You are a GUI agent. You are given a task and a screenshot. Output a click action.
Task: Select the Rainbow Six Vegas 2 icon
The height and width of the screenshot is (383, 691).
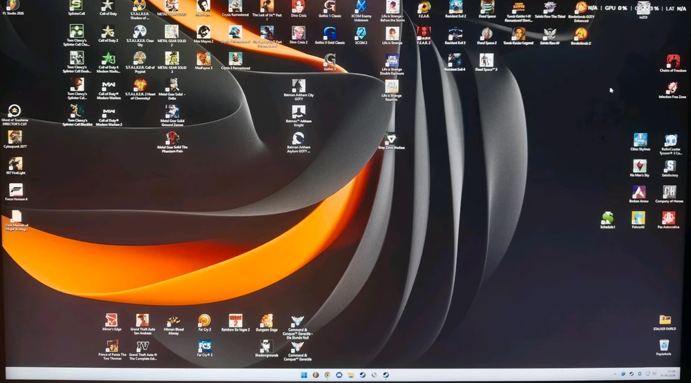[236, 322]
